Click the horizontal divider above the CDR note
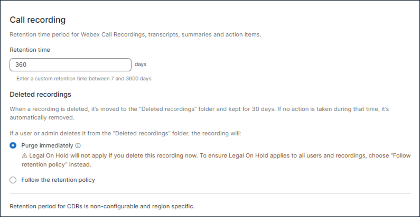This screenshot has height=217, width=420. tap(210, 193)
